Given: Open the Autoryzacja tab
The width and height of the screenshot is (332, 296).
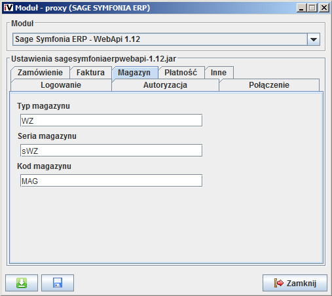Looking at the screenshot, I should tap(165, 85).
